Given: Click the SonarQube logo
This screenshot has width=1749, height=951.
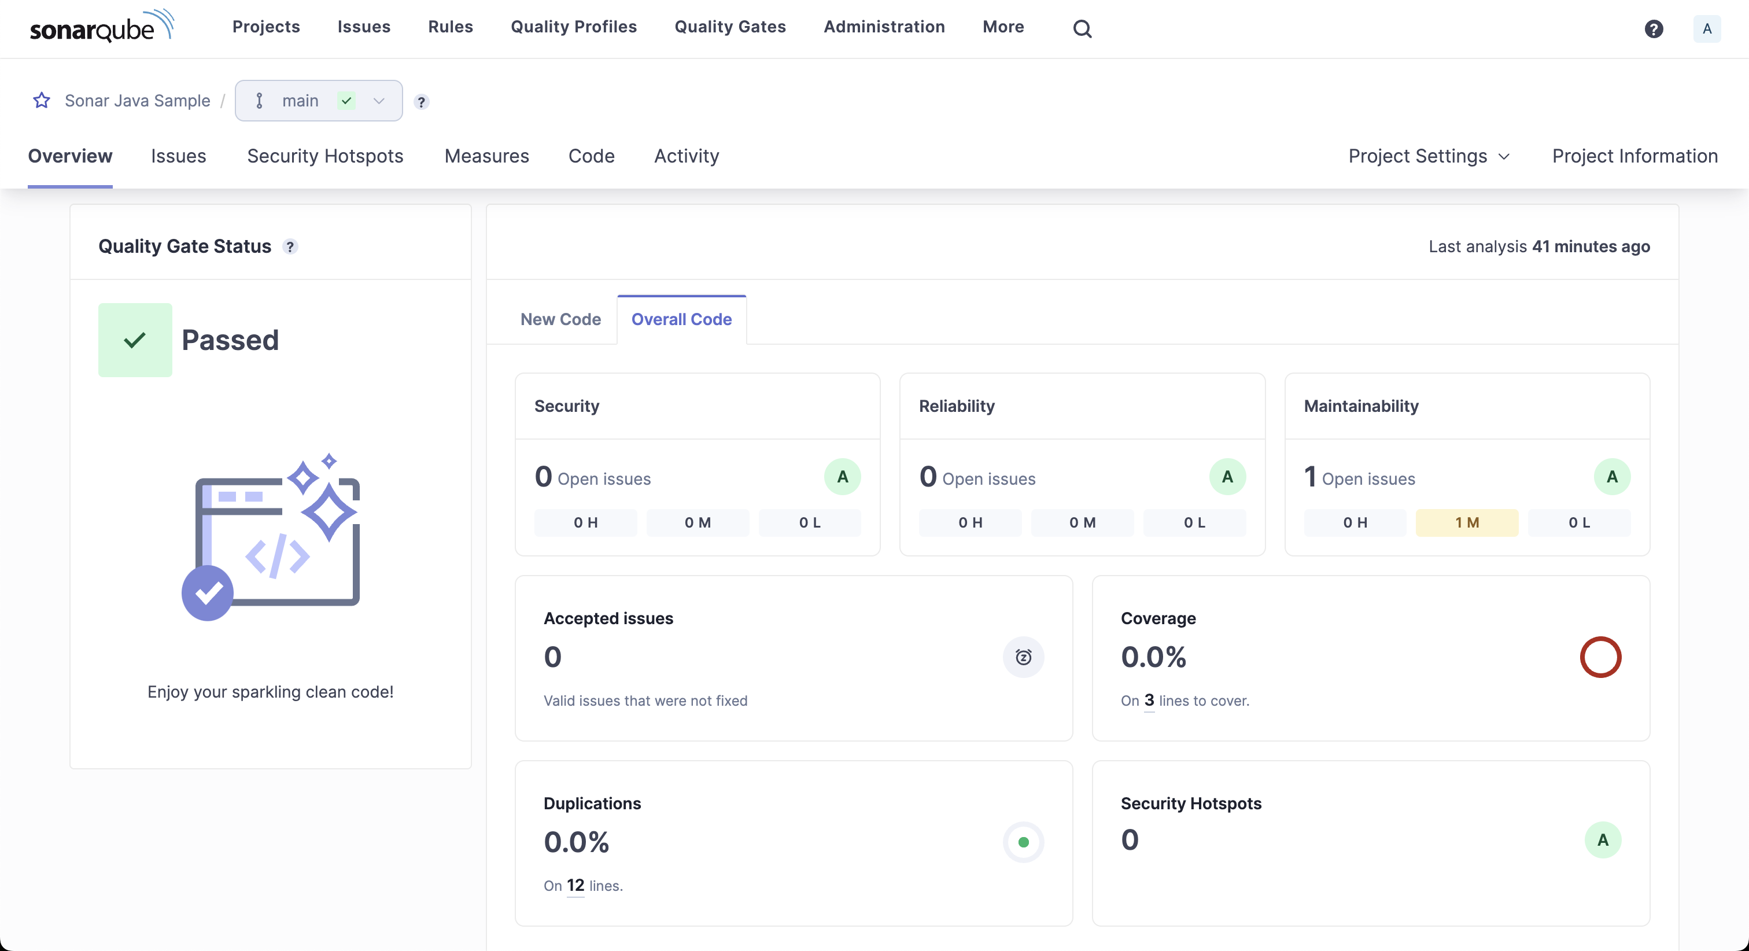Looking at the screenshot, I should [x=102, y=27].
